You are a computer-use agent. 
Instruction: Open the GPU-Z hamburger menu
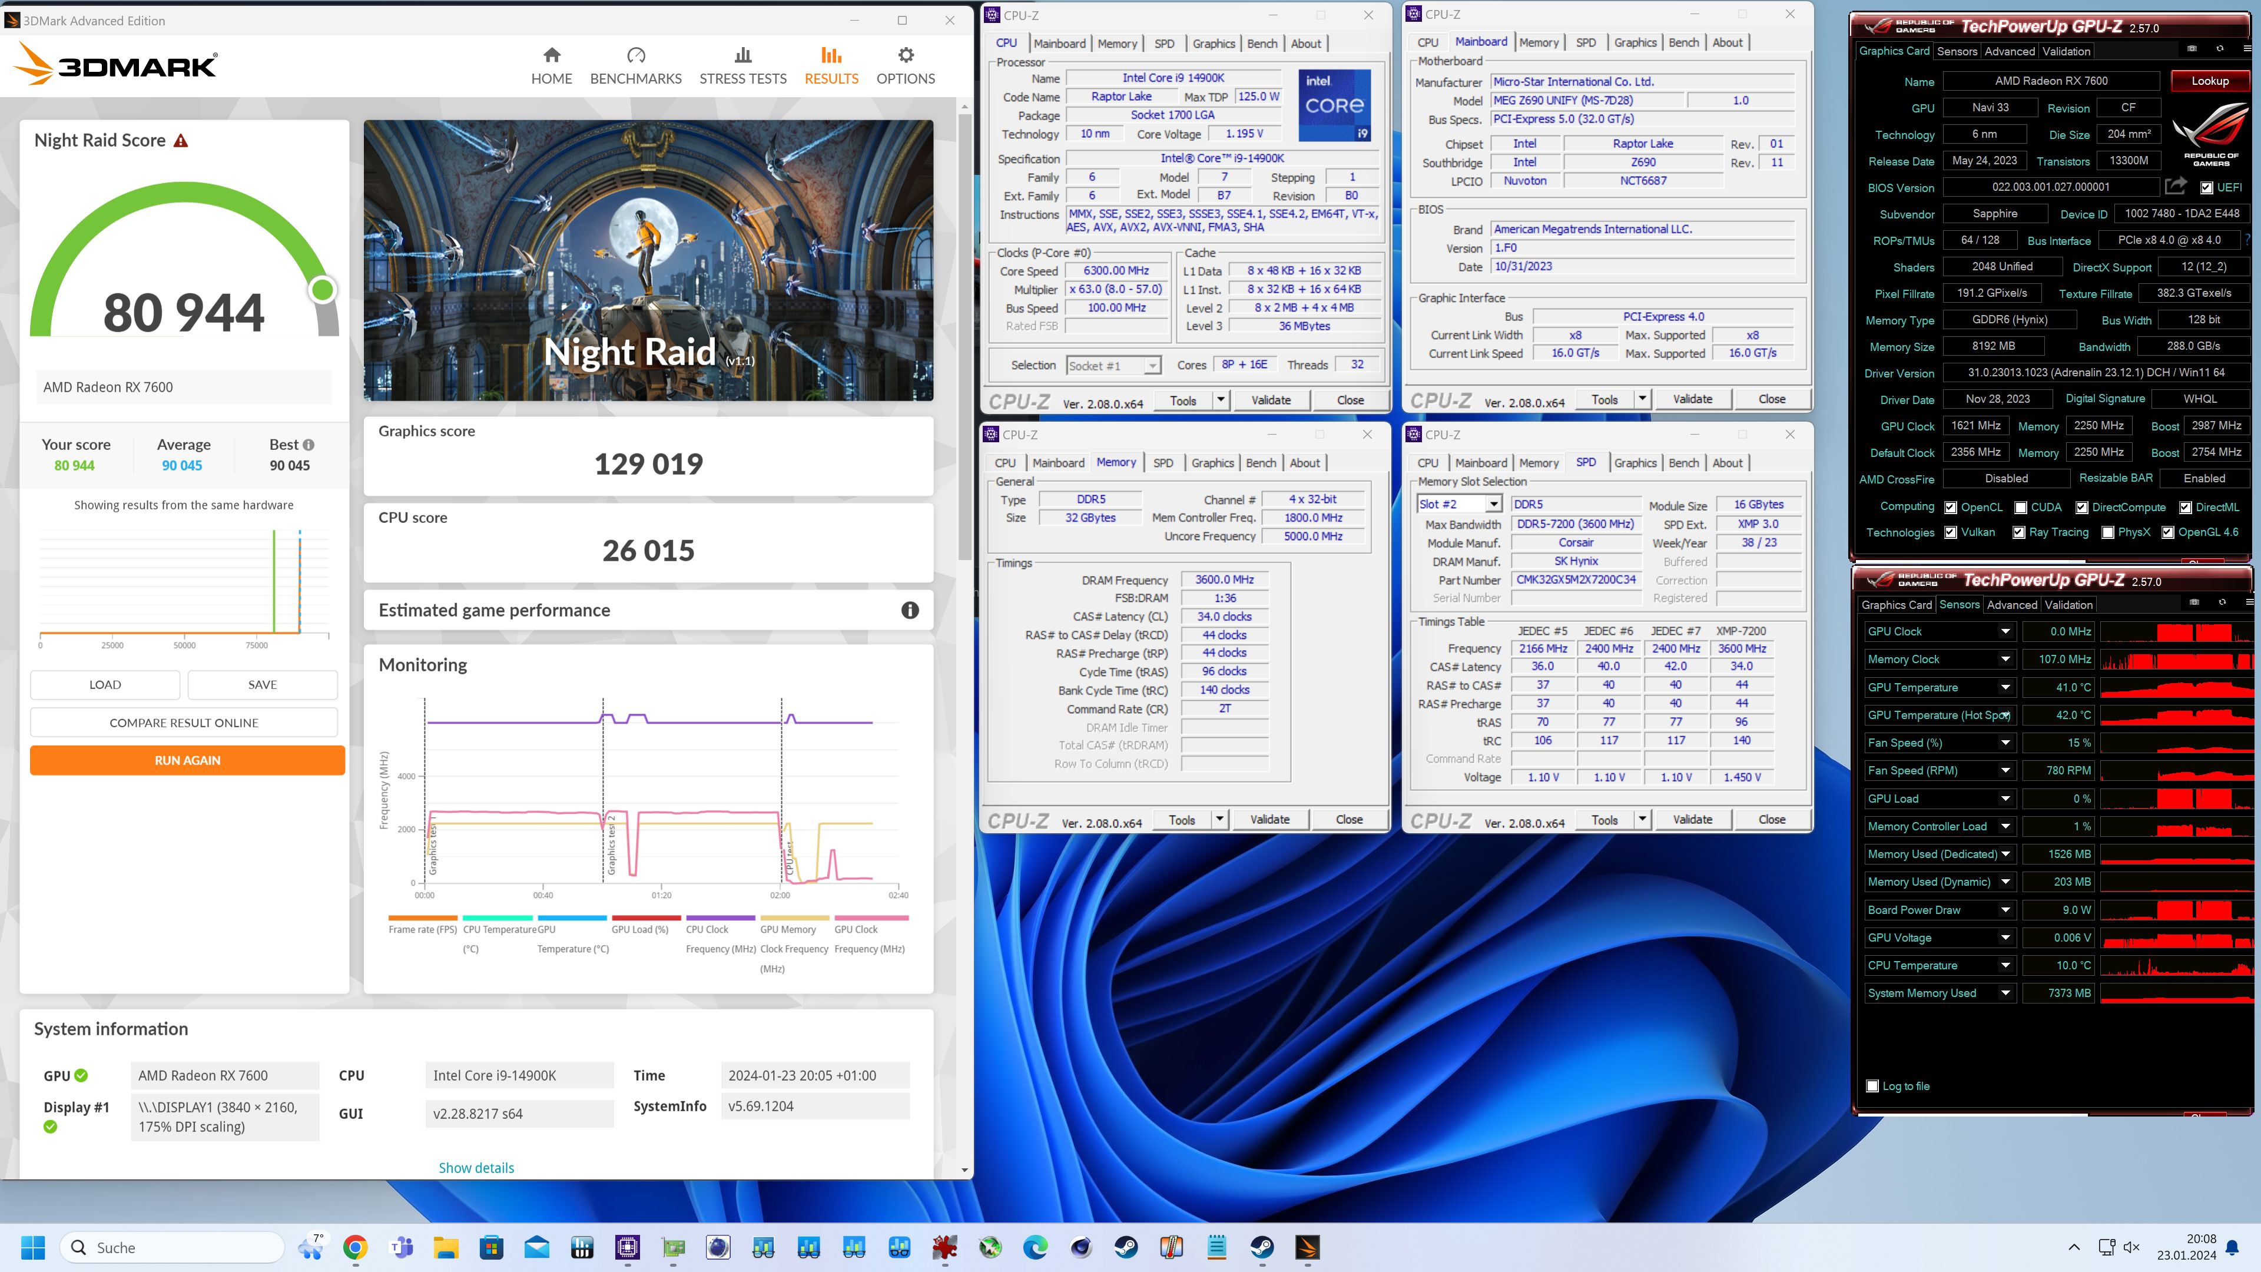2247,48
